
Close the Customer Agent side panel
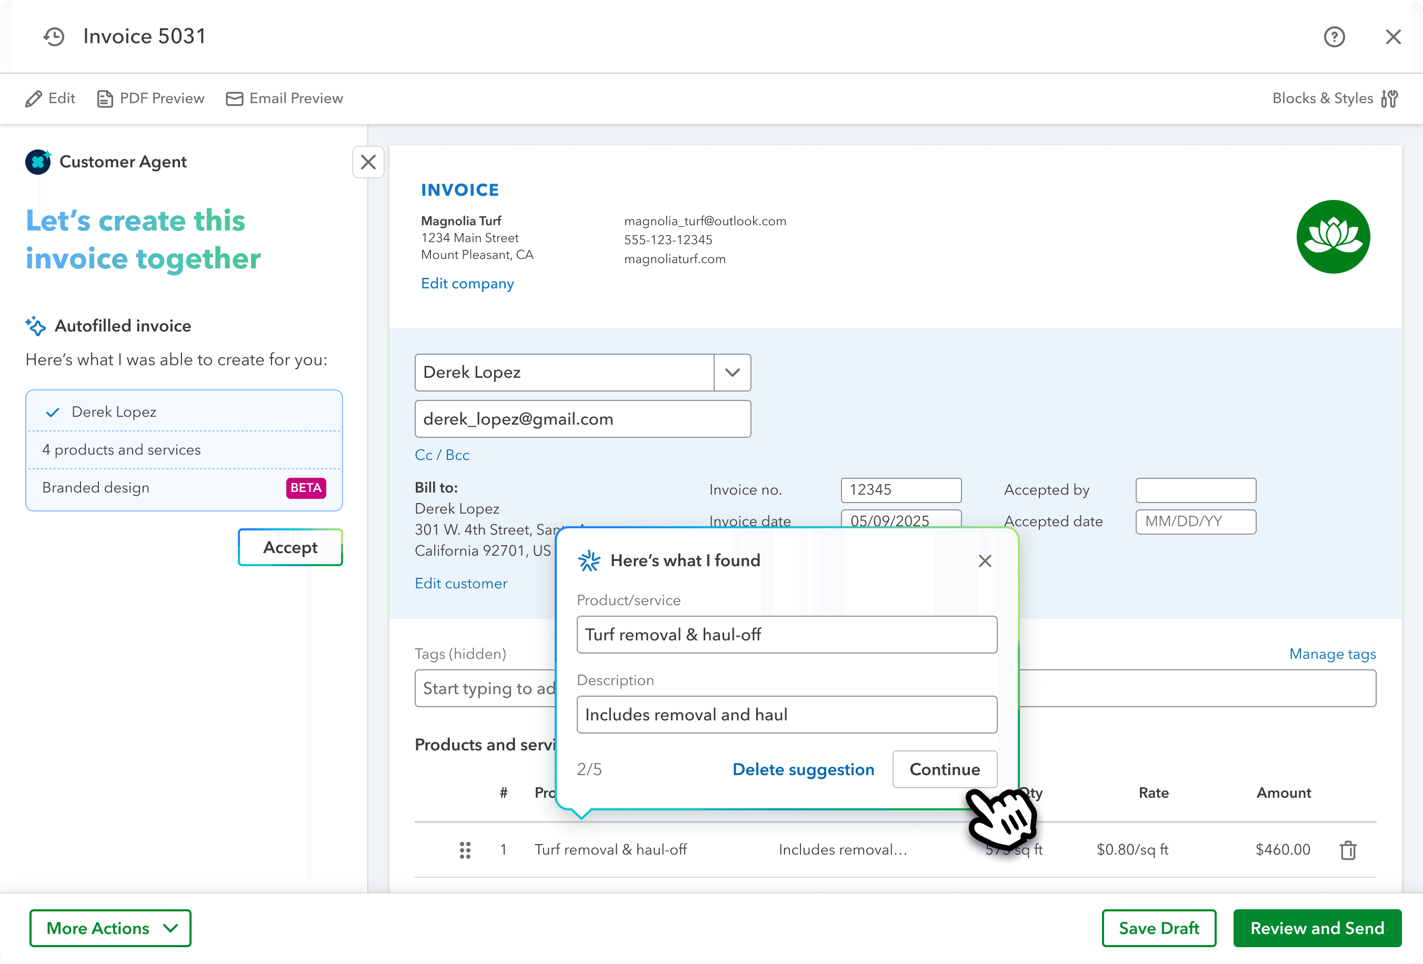368,162
